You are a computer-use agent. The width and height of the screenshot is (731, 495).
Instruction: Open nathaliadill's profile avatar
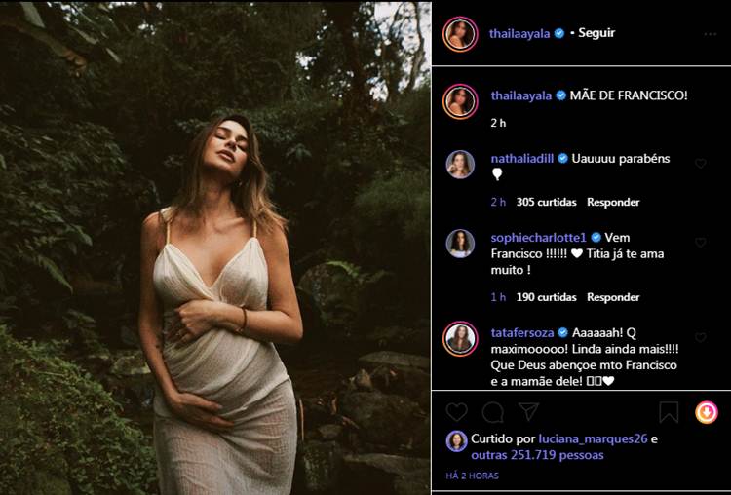point(461,163)
